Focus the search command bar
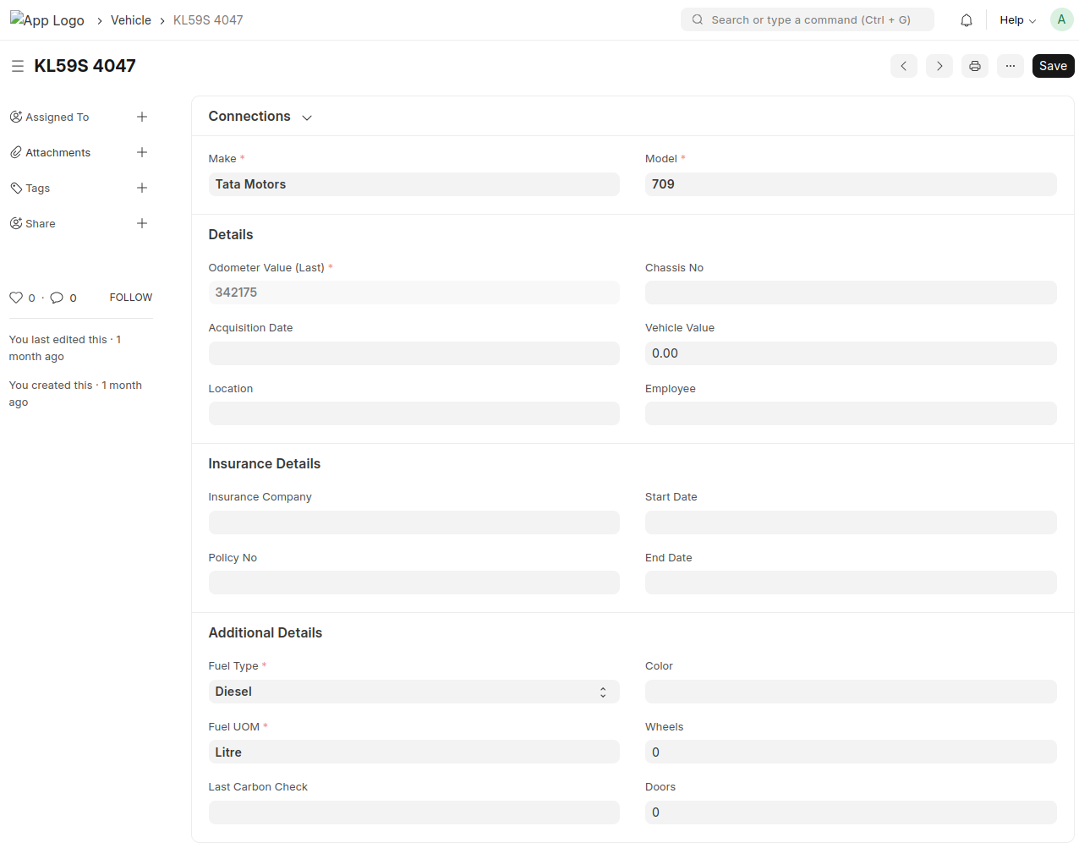 808,19
